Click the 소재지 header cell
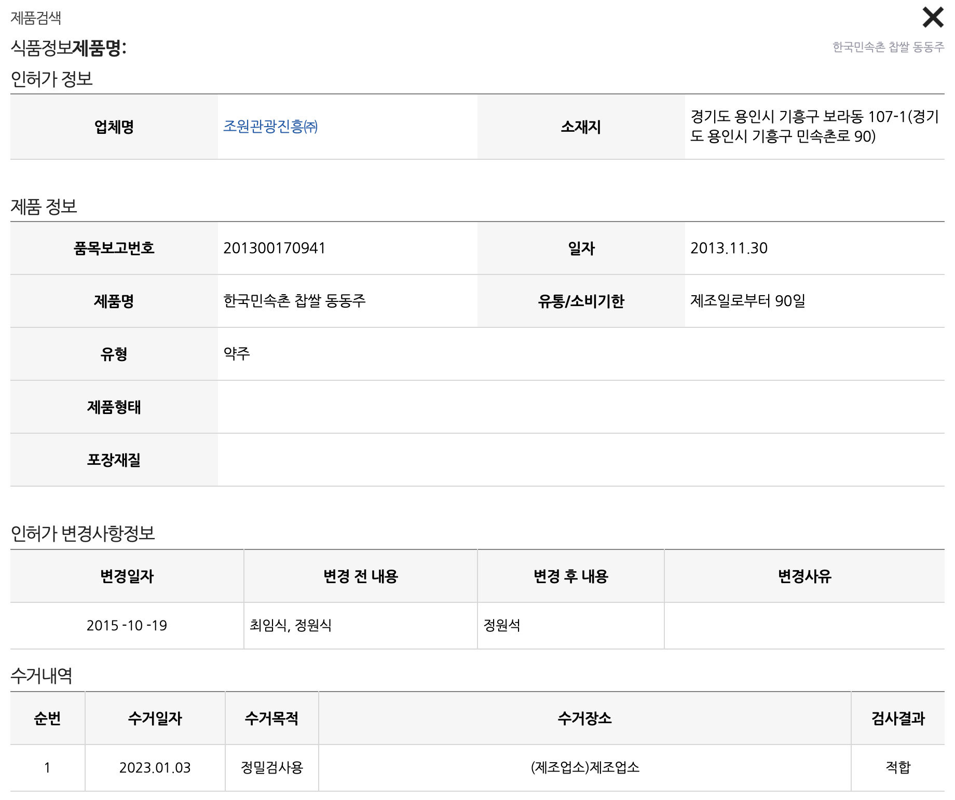This screenshot has width=955, height=800. pos(581,127)
